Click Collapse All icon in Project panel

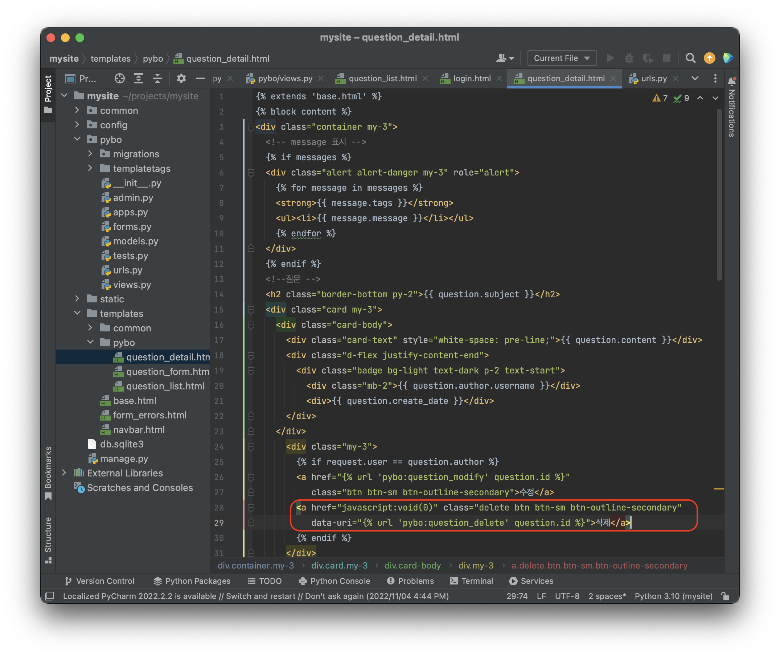(x=158, y=79)
